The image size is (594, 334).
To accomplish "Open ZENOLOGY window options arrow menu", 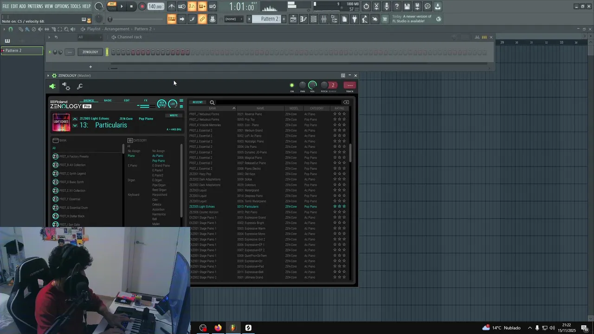I will coord(48,75).
